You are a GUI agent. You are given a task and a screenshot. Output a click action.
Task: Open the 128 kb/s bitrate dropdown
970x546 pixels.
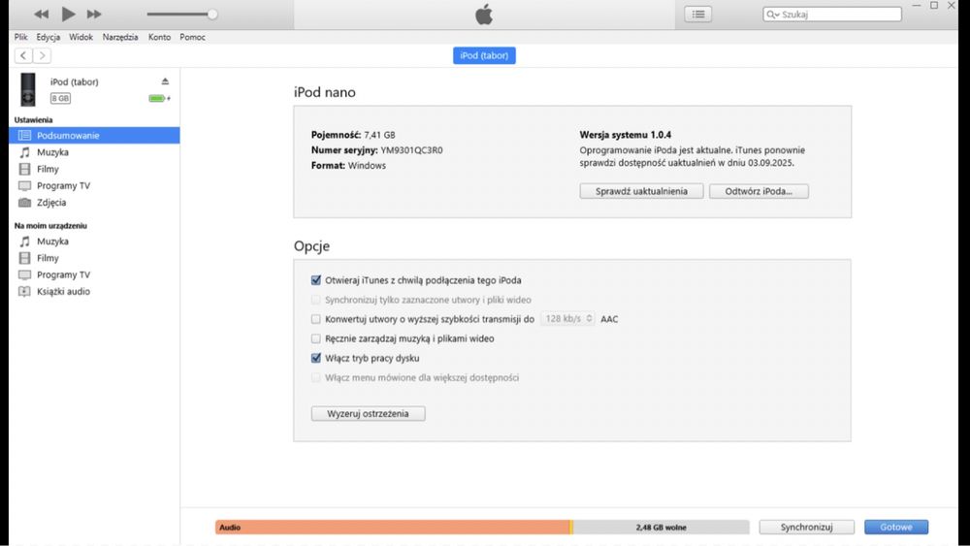coord(567,318)
